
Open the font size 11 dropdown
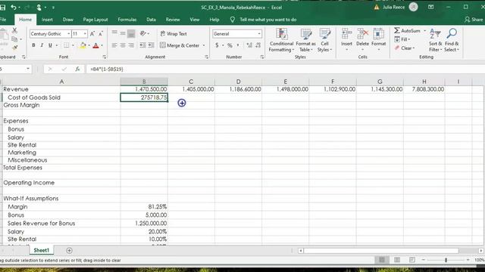[85, 33]
